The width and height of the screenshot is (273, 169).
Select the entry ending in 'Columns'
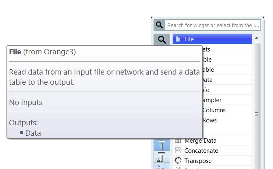227,110
